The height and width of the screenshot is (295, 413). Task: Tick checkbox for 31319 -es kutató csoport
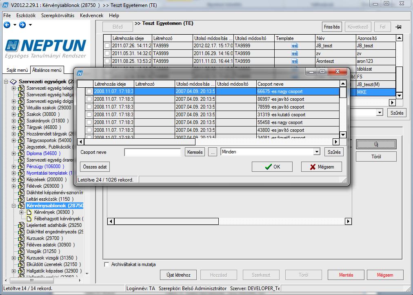(x=89, y=115)
